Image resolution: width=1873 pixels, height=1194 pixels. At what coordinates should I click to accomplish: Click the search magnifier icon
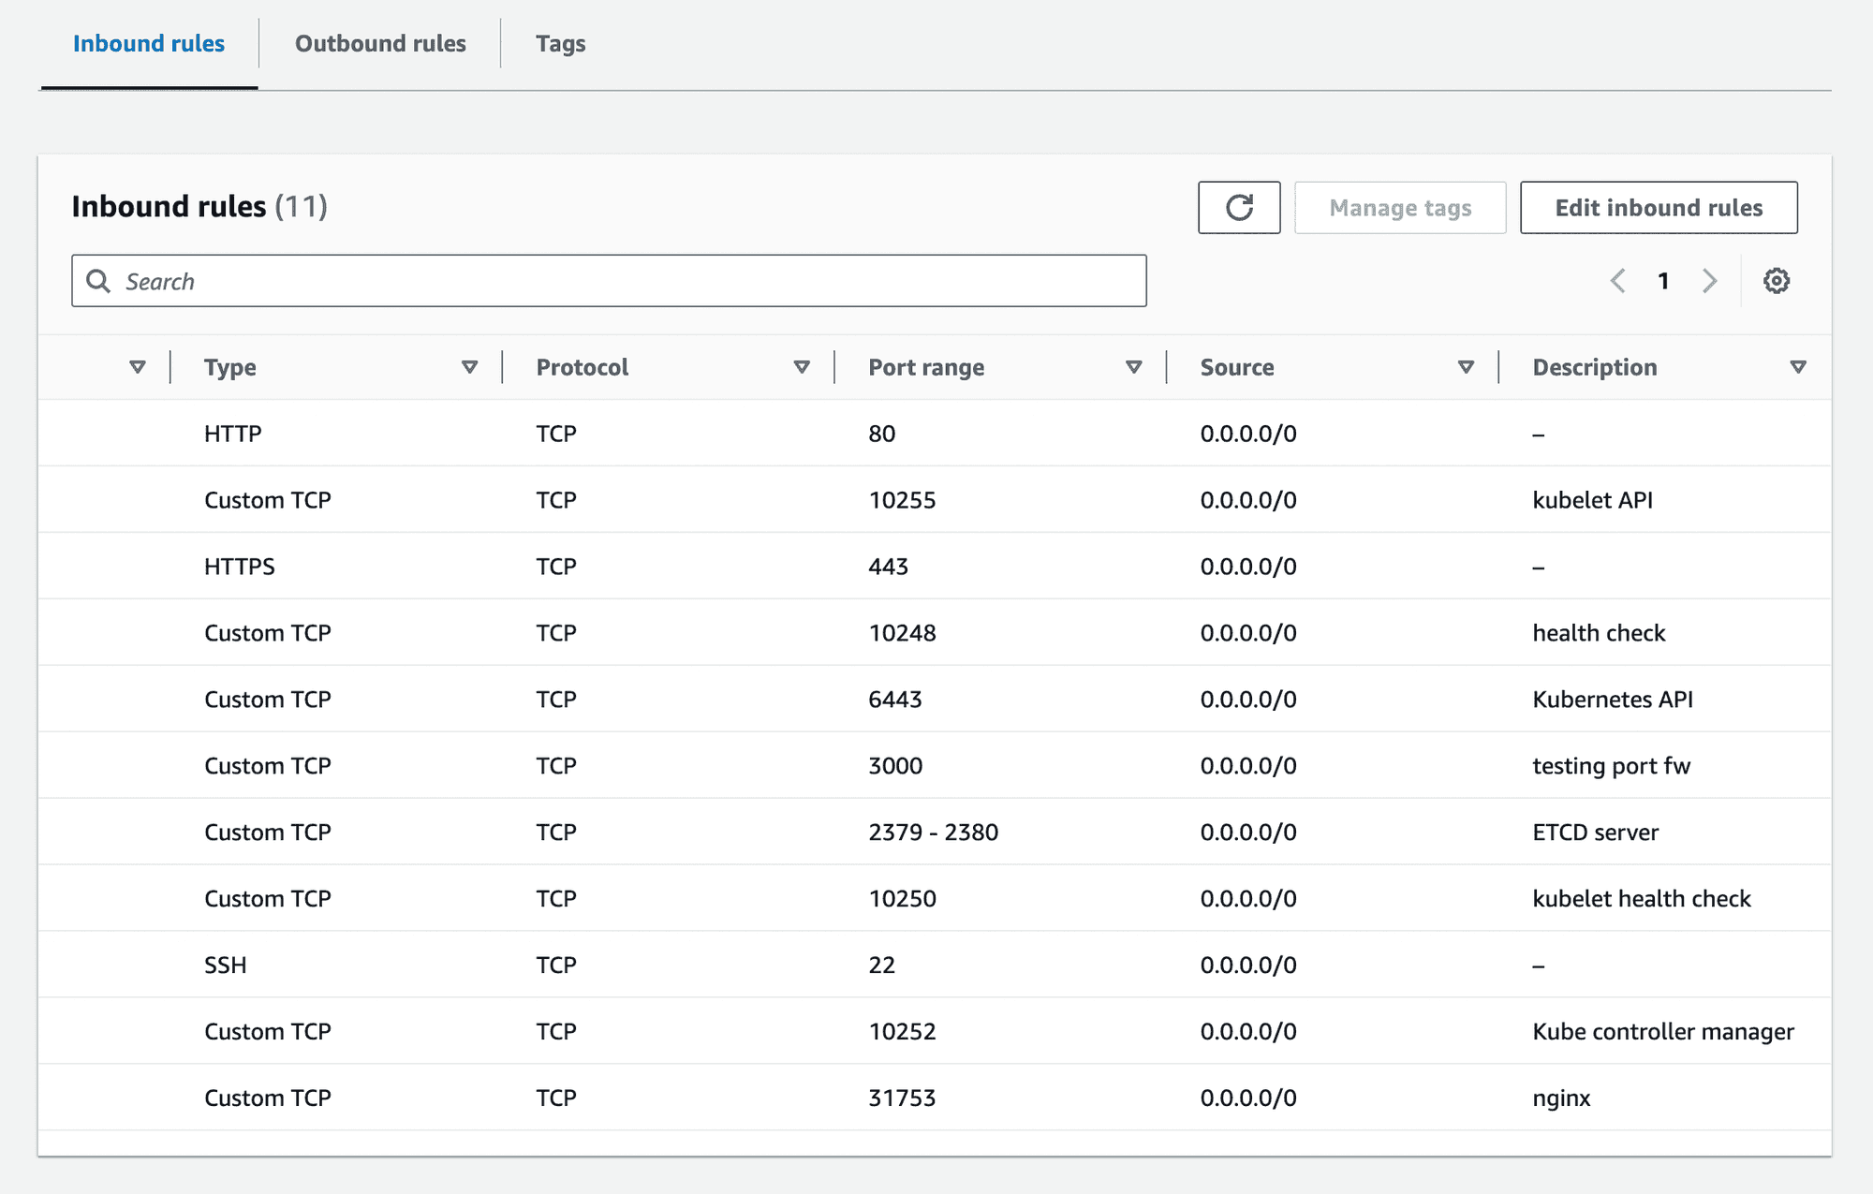(x=98, y=281)
